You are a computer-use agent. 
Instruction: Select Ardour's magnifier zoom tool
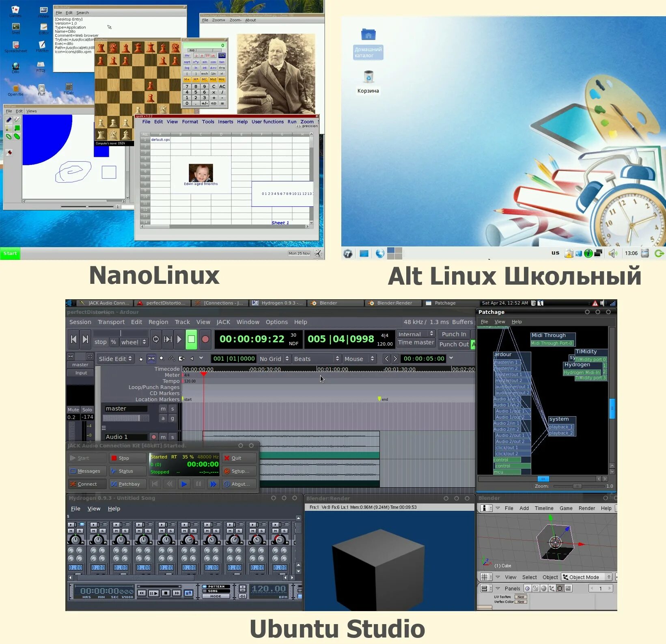point(162,359)
